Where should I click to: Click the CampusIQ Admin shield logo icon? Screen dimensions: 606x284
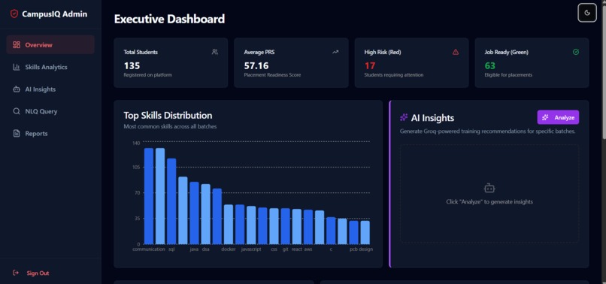coord(14,14)
